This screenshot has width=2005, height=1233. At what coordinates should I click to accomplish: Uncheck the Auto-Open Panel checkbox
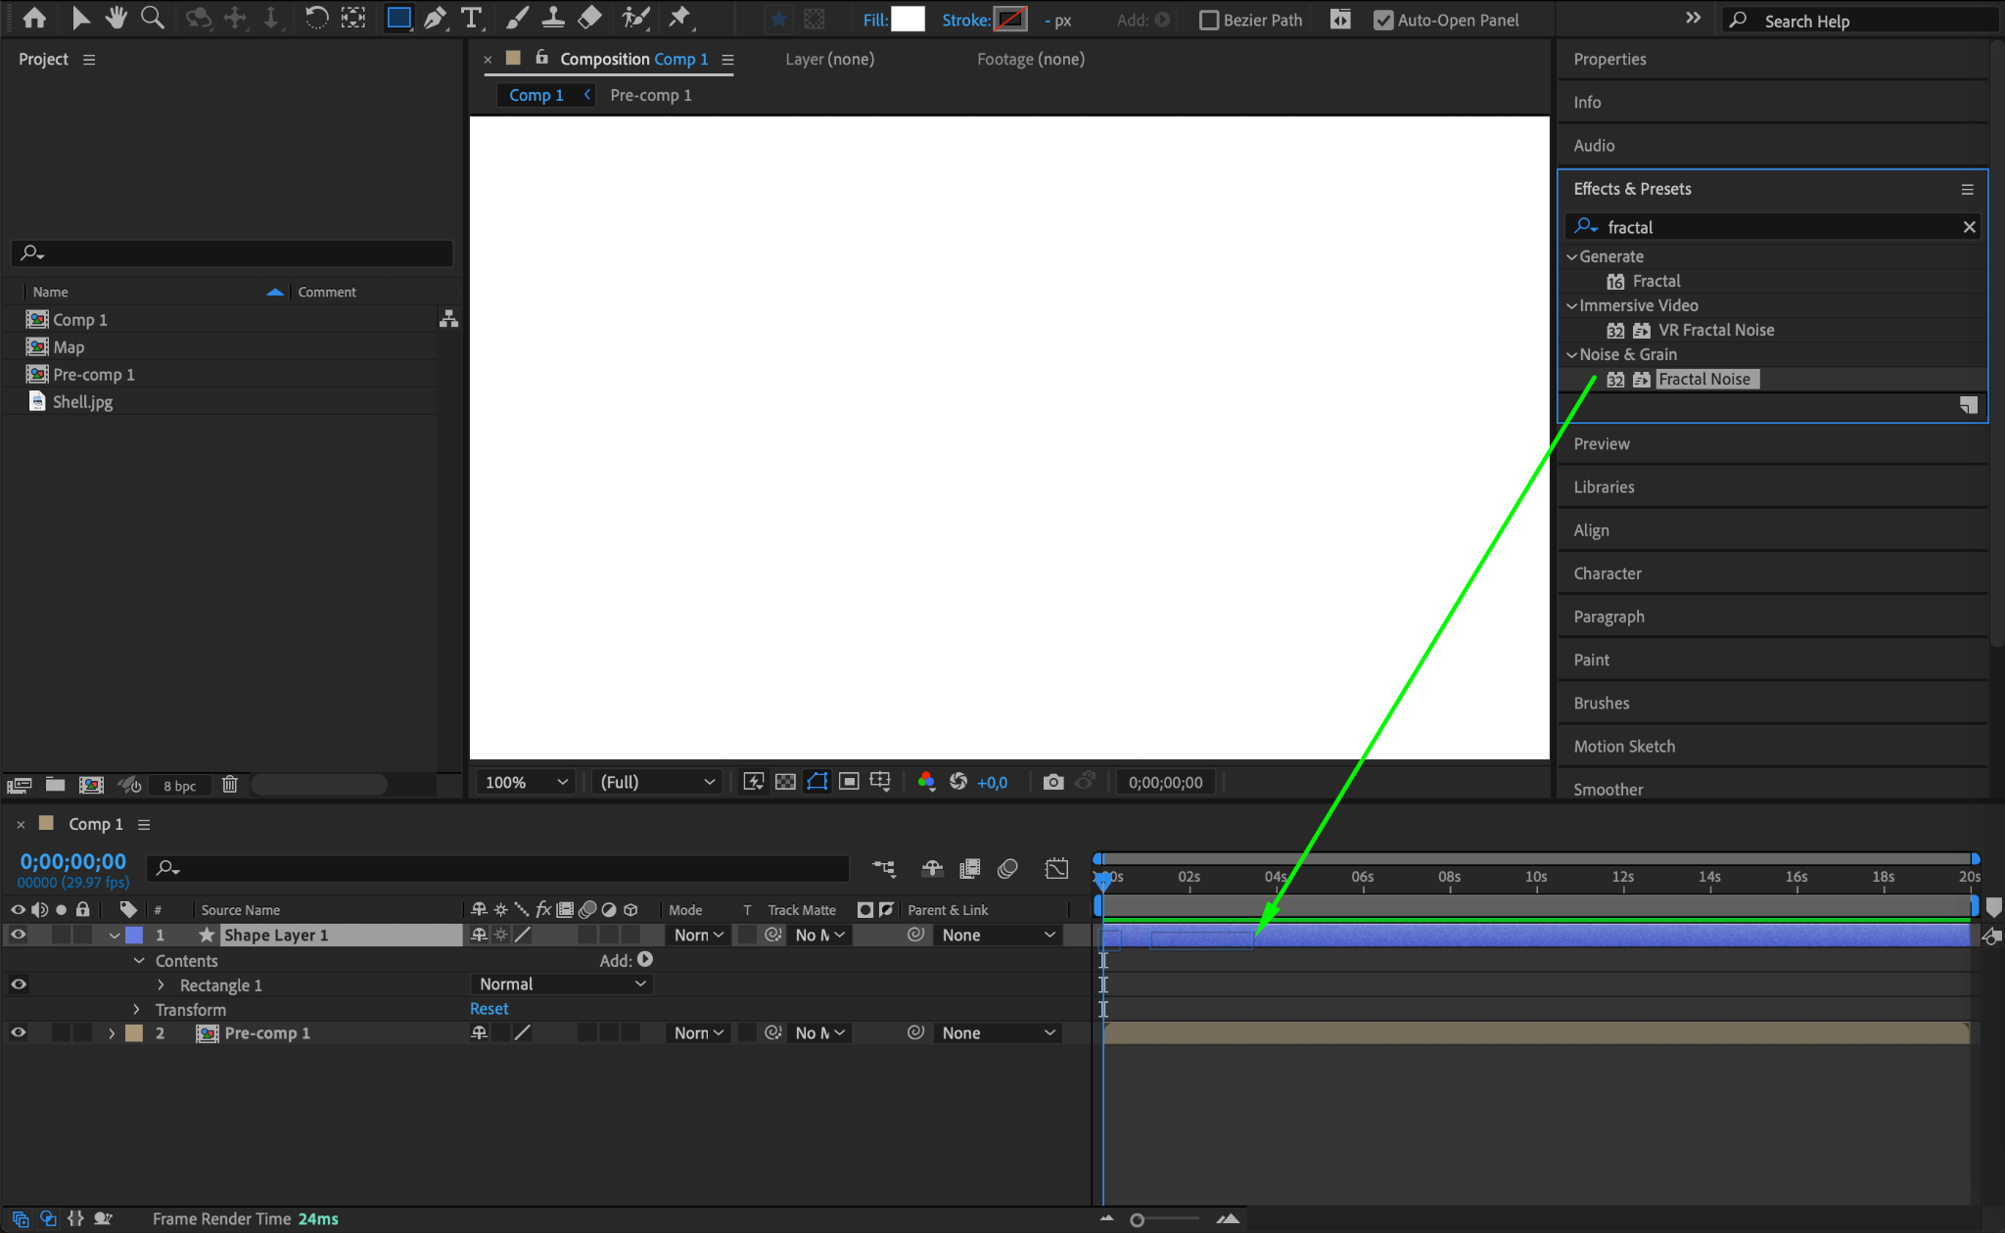(1382, 21)
